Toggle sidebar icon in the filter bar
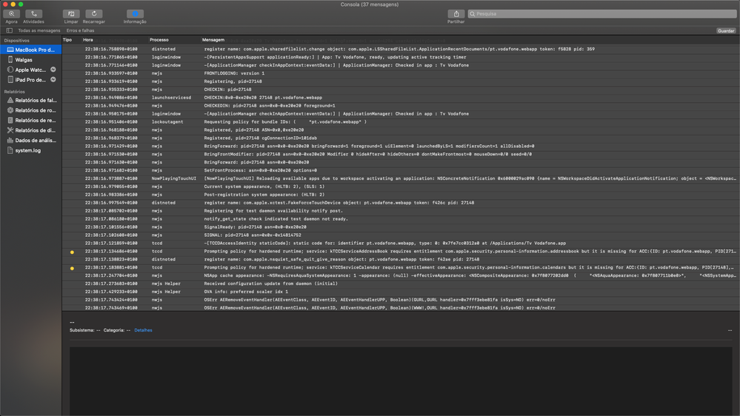 point(10,30)
